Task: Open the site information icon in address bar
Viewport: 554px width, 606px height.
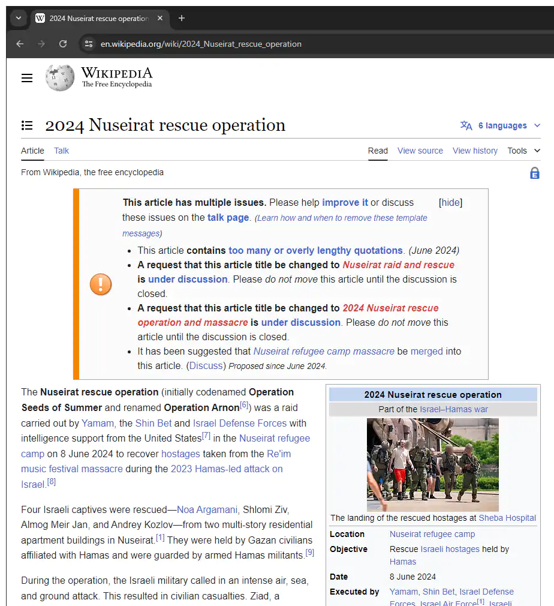Action: pos(89,44)
